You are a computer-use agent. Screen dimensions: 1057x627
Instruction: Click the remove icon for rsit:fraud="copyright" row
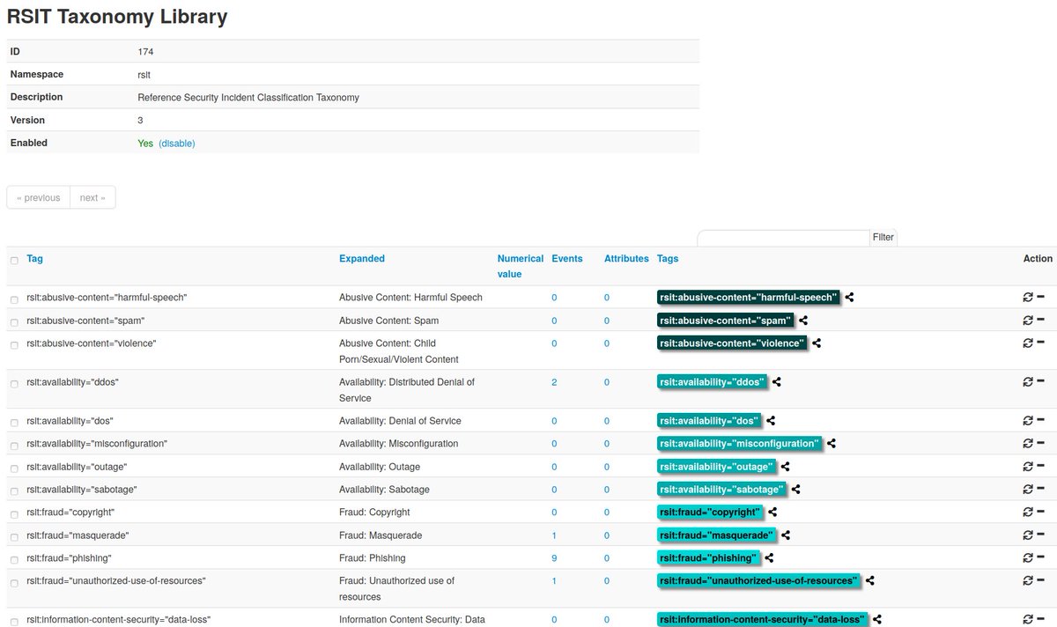[x=1042, y=512]
